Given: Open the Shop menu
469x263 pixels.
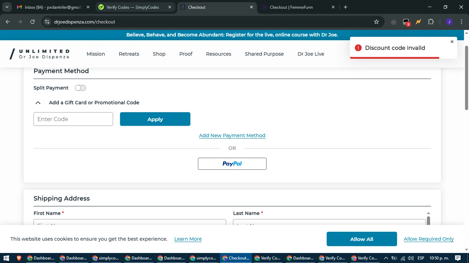Looking at the screenshot, I should point(159,54).
